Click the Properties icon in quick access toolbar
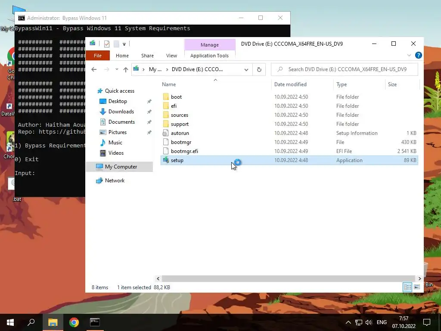The image size is (441, 331). (x=107, y=44)
